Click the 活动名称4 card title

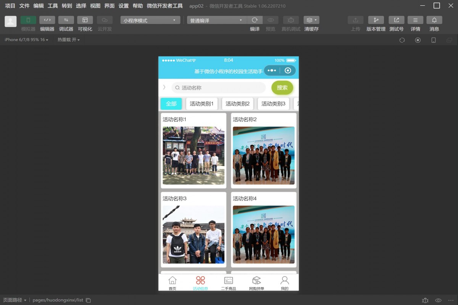[245, 198]
